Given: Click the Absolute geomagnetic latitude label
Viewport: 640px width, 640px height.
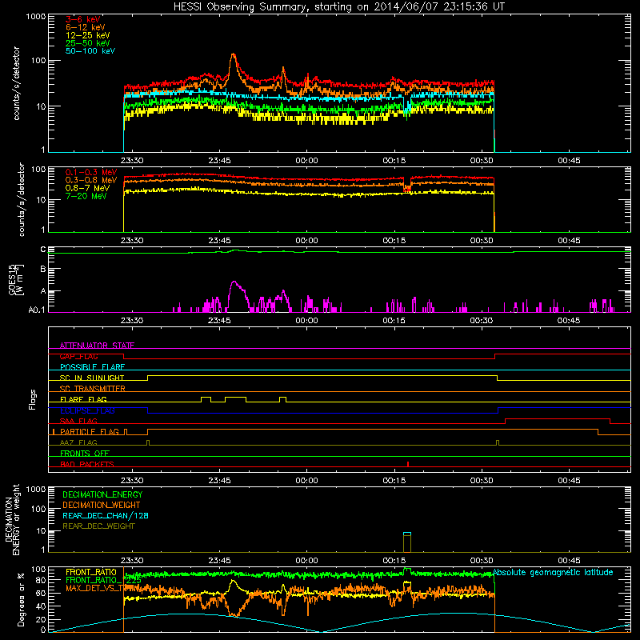Looking at the screenshot, I should tap(553, 573).
